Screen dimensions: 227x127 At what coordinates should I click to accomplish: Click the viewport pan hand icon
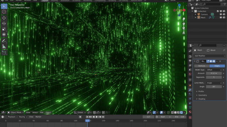pos(184,24)
